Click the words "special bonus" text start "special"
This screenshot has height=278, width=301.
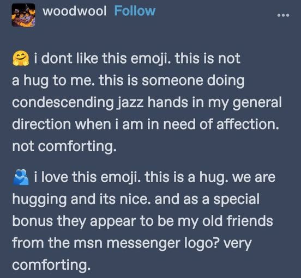click(237, 200)
